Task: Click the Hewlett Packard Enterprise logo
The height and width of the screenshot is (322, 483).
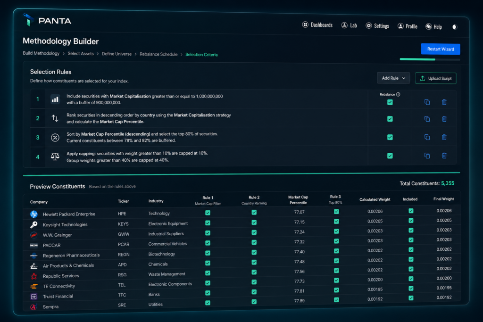Action: (34, 214)
